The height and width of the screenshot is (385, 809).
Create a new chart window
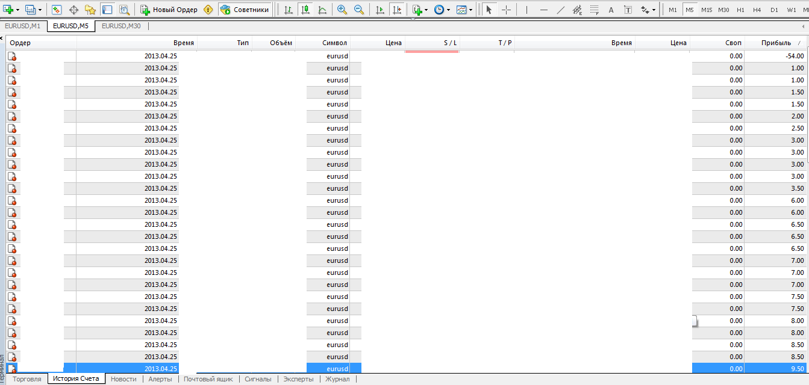point(8,10)
